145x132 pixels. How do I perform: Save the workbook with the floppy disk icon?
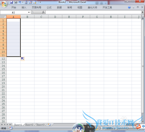point(11,2)
